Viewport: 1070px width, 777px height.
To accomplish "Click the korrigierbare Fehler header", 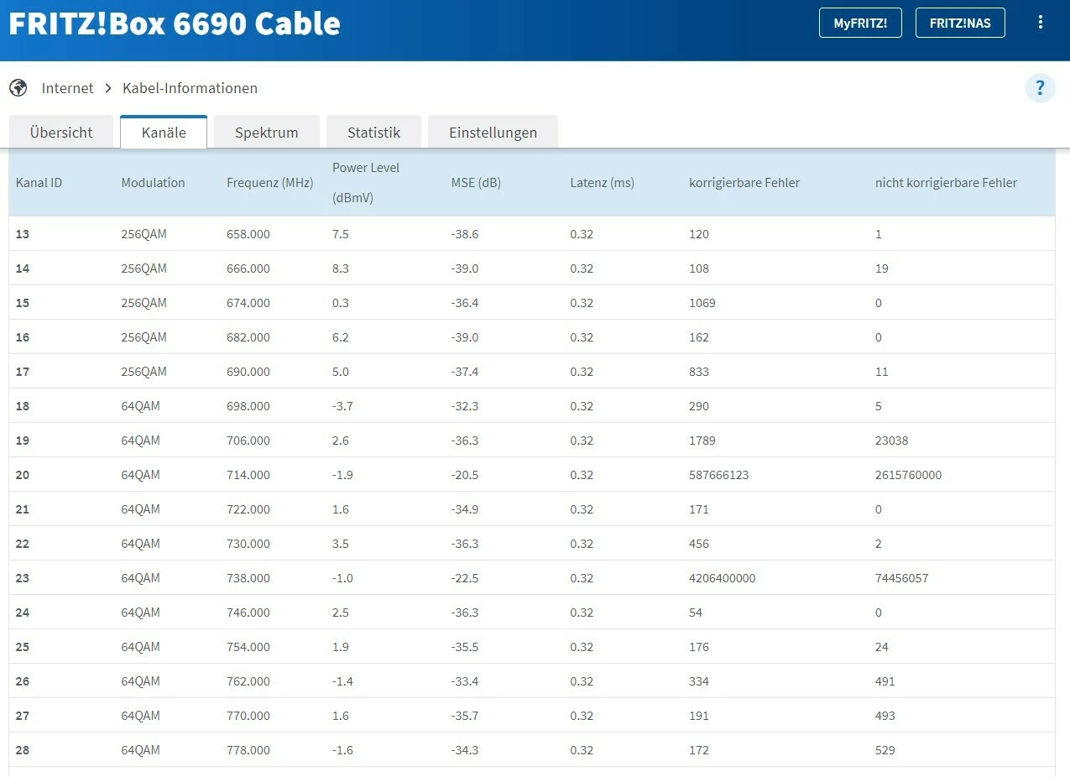I will (x=744, y=183).
